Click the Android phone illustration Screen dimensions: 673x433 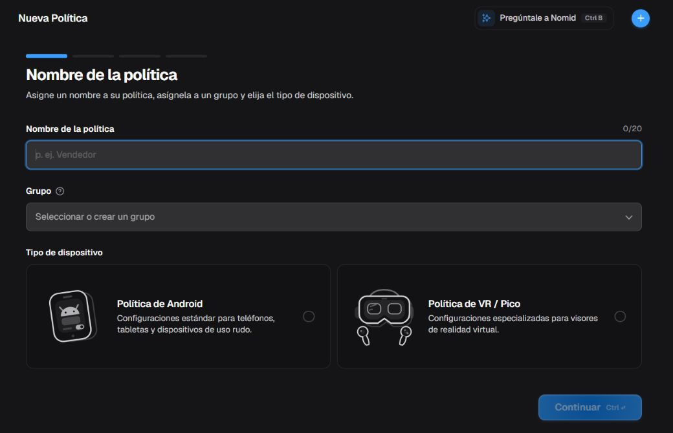pos(72,317)
